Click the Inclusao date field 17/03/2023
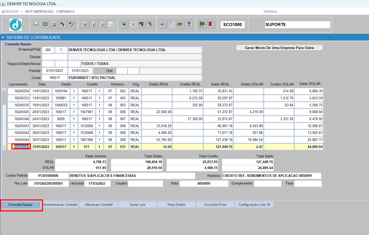This screenshot has height=235, width=369. (x=97, y=183)
